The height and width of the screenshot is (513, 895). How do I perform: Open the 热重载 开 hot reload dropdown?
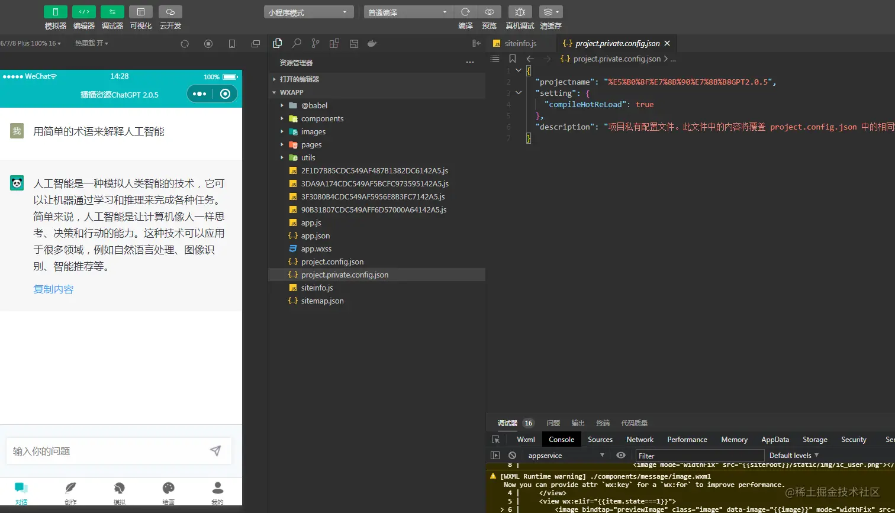tap(92, 43)
